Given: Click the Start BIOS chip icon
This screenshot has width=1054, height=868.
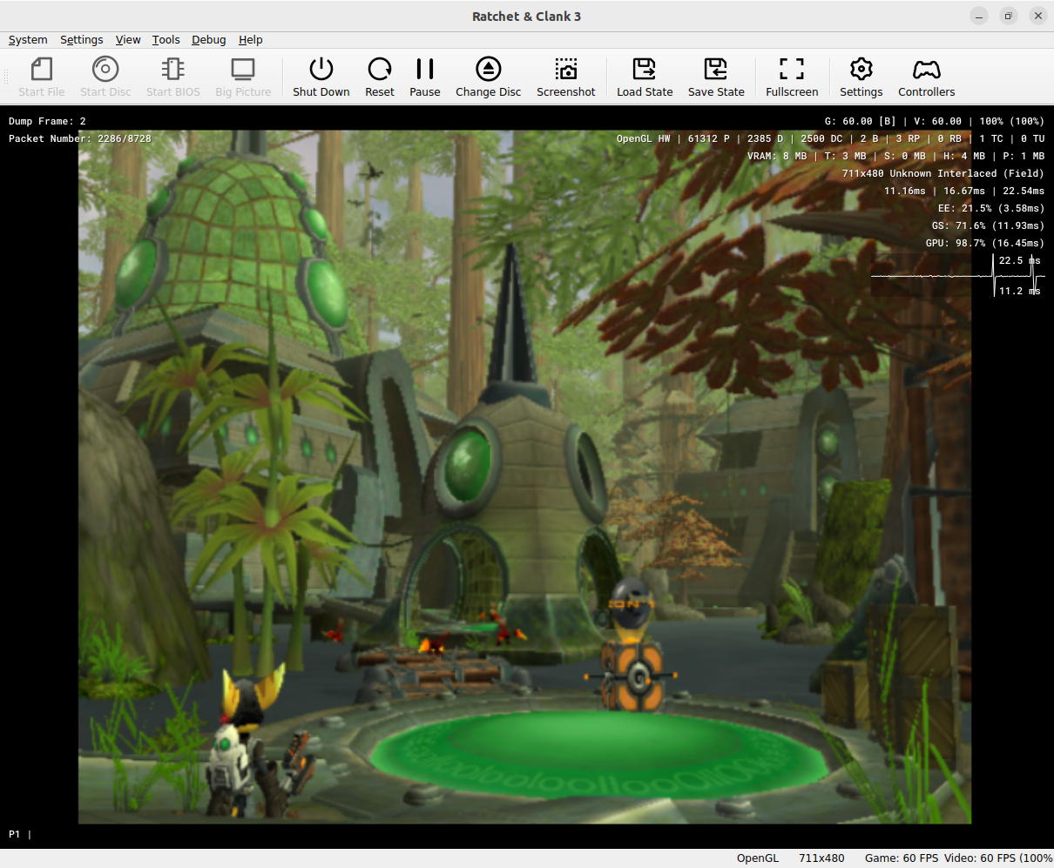Looking at the screenshot, I should pyautogui.click(x=172, y=69).
